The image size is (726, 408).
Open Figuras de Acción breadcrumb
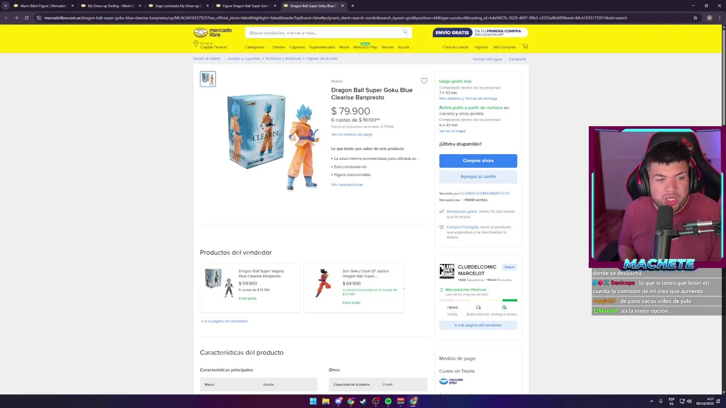point(322,58)
